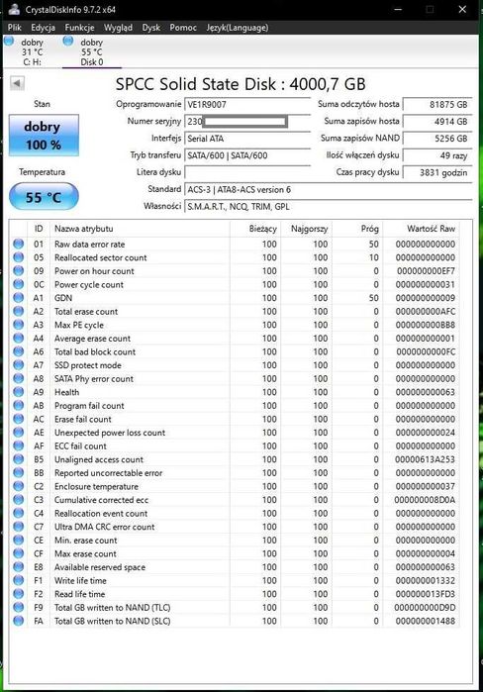The image size is (483, 692).
Task: Click the firmware field VE1R9007
Action: click(x=247, y=105)
